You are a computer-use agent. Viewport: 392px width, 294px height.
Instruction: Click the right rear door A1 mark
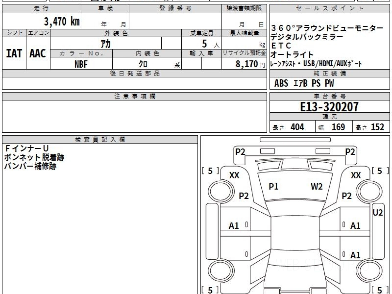(355, 255)
